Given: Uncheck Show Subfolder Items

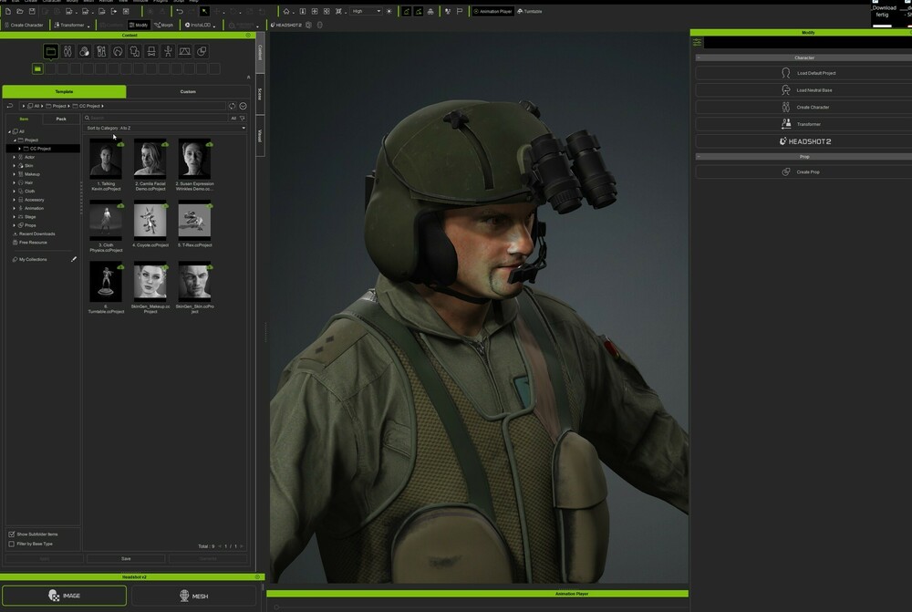Looking at the screenshot, I should pos(11,534).
